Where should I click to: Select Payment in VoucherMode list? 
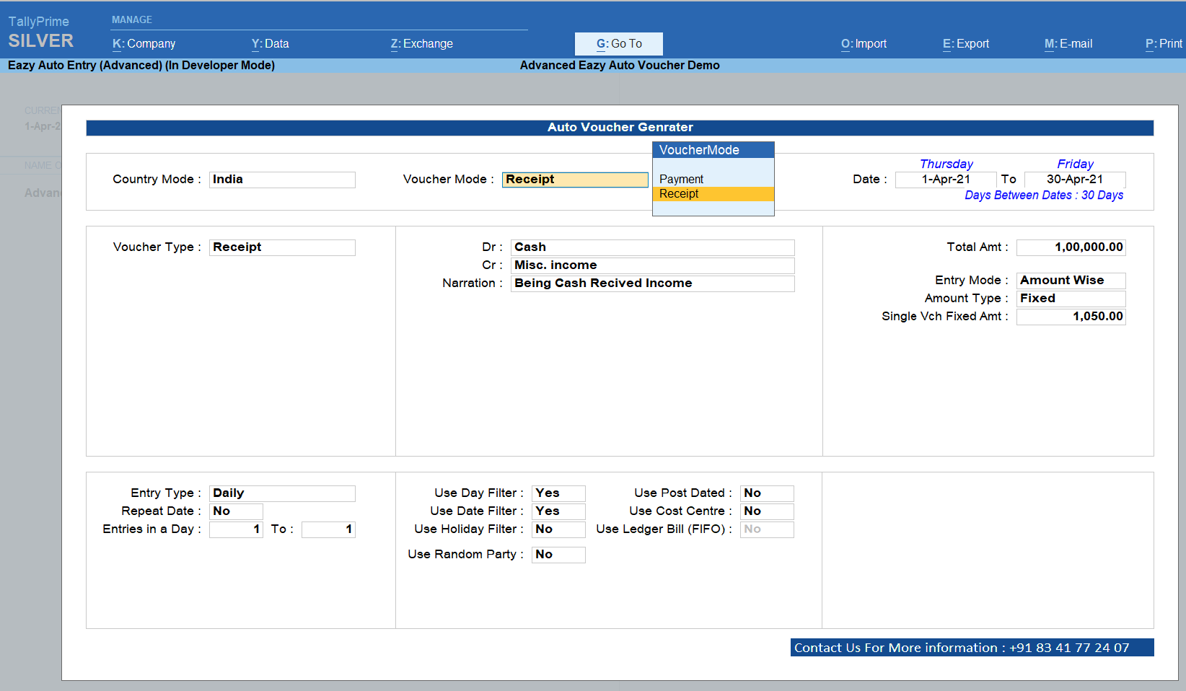[x=713, y=179]
